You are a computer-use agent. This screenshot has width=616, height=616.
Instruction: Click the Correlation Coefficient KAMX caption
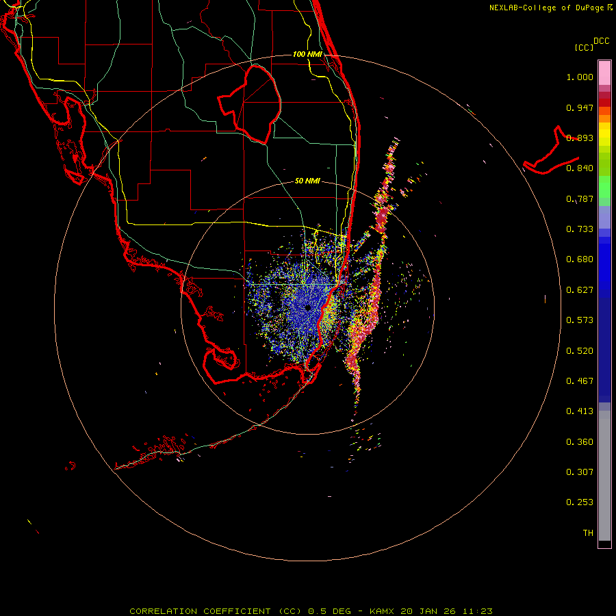pyautogui.click(x=311, y=611)
